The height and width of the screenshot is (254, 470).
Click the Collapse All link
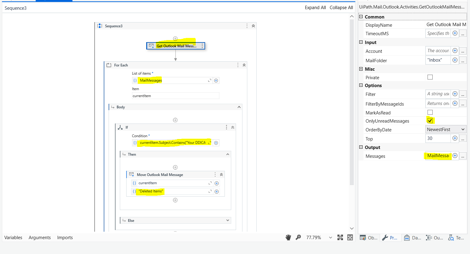[x=341, y=7]
